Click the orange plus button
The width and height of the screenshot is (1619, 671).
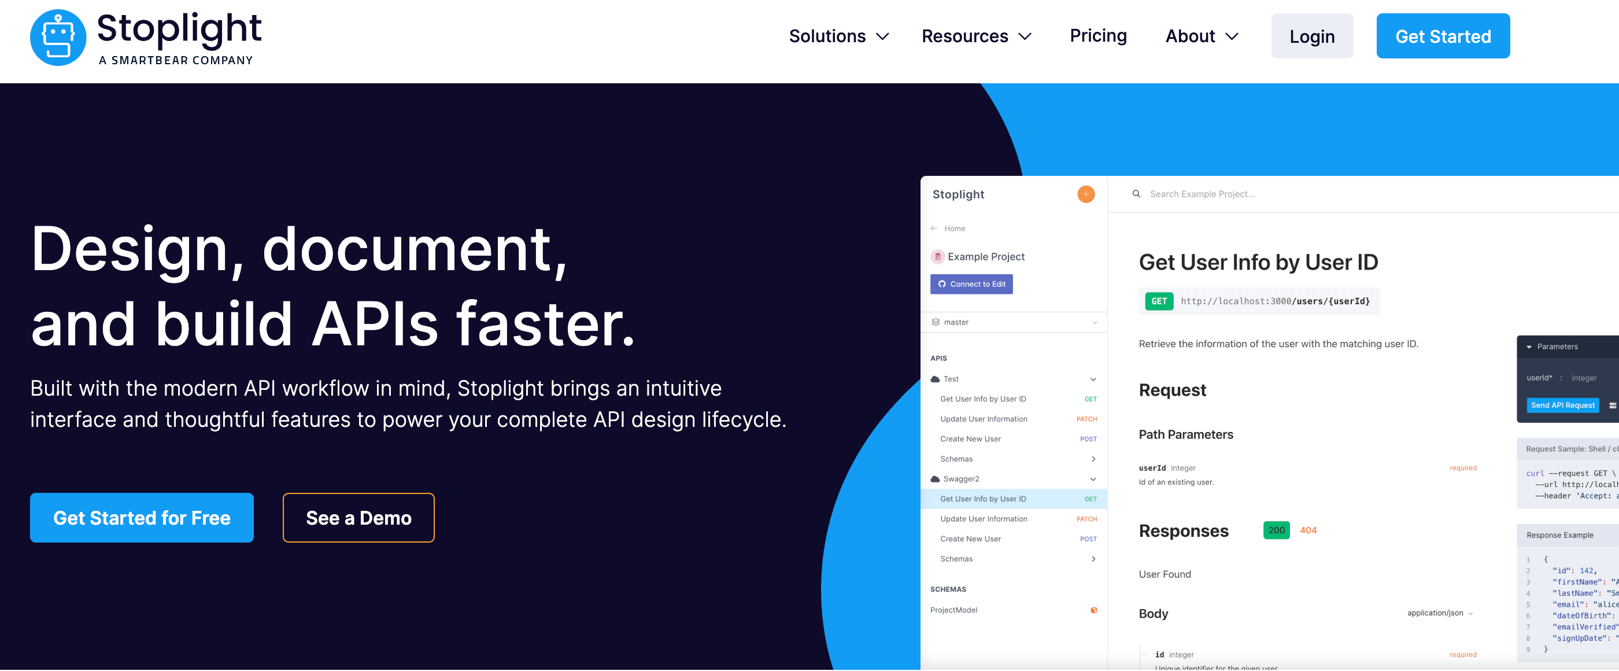pos(1085,194)
